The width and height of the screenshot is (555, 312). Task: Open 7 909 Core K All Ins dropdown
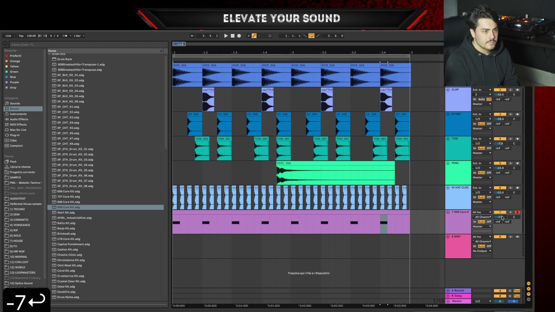pyautogui.click(x=482, y=212)
